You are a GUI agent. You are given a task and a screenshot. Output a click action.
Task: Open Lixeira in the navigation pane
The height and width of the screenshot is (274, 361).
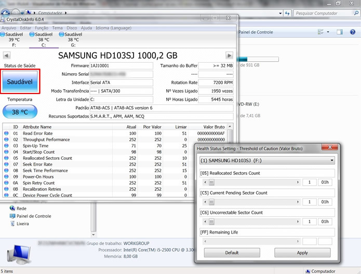23,224
